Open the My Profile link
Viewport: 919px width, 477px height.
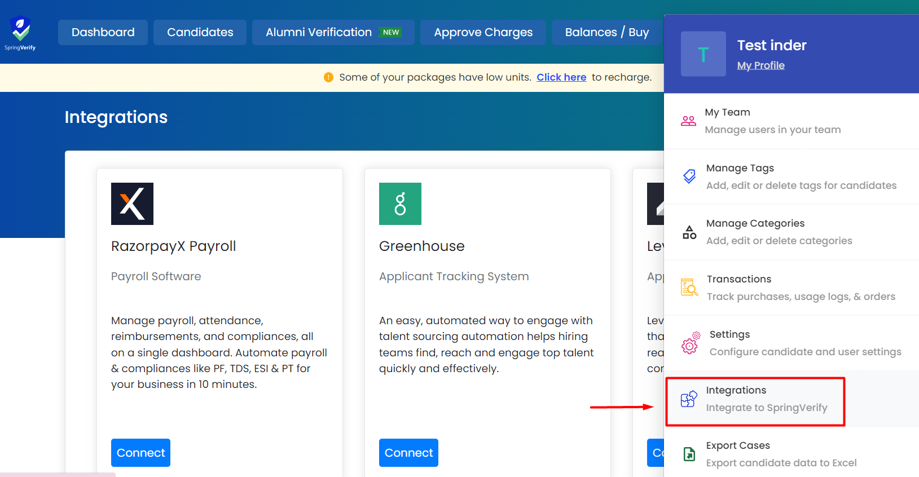coord(760,65)
